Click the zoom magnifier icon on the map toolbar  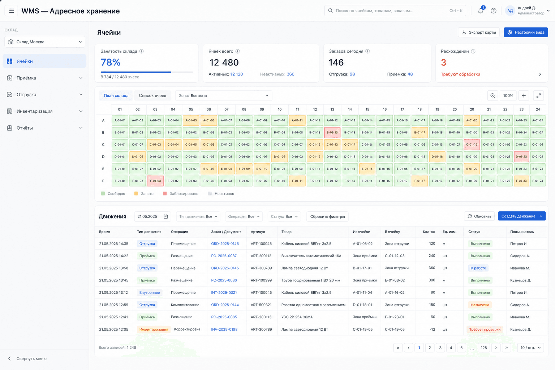tap(492, 96)
